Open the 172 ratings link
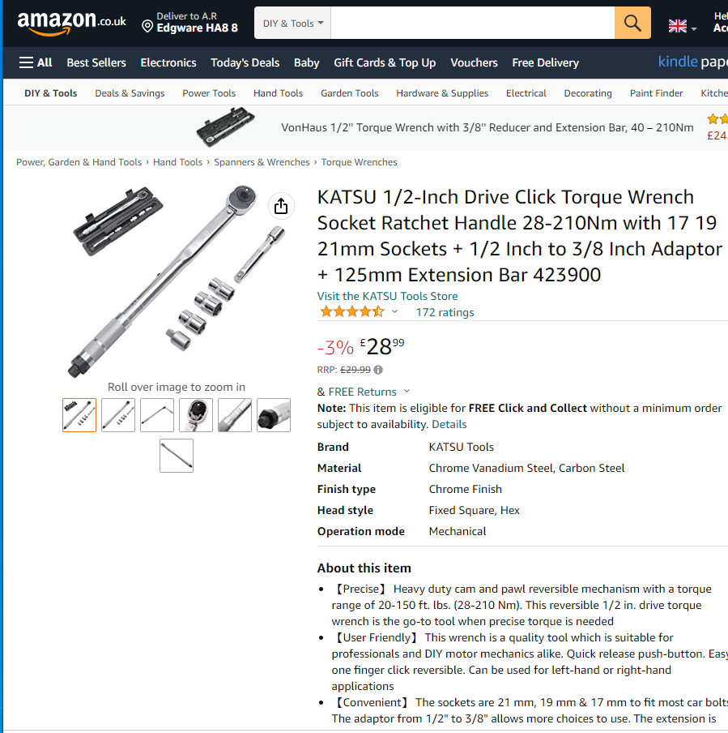728x733 pixels. (445, 312)
